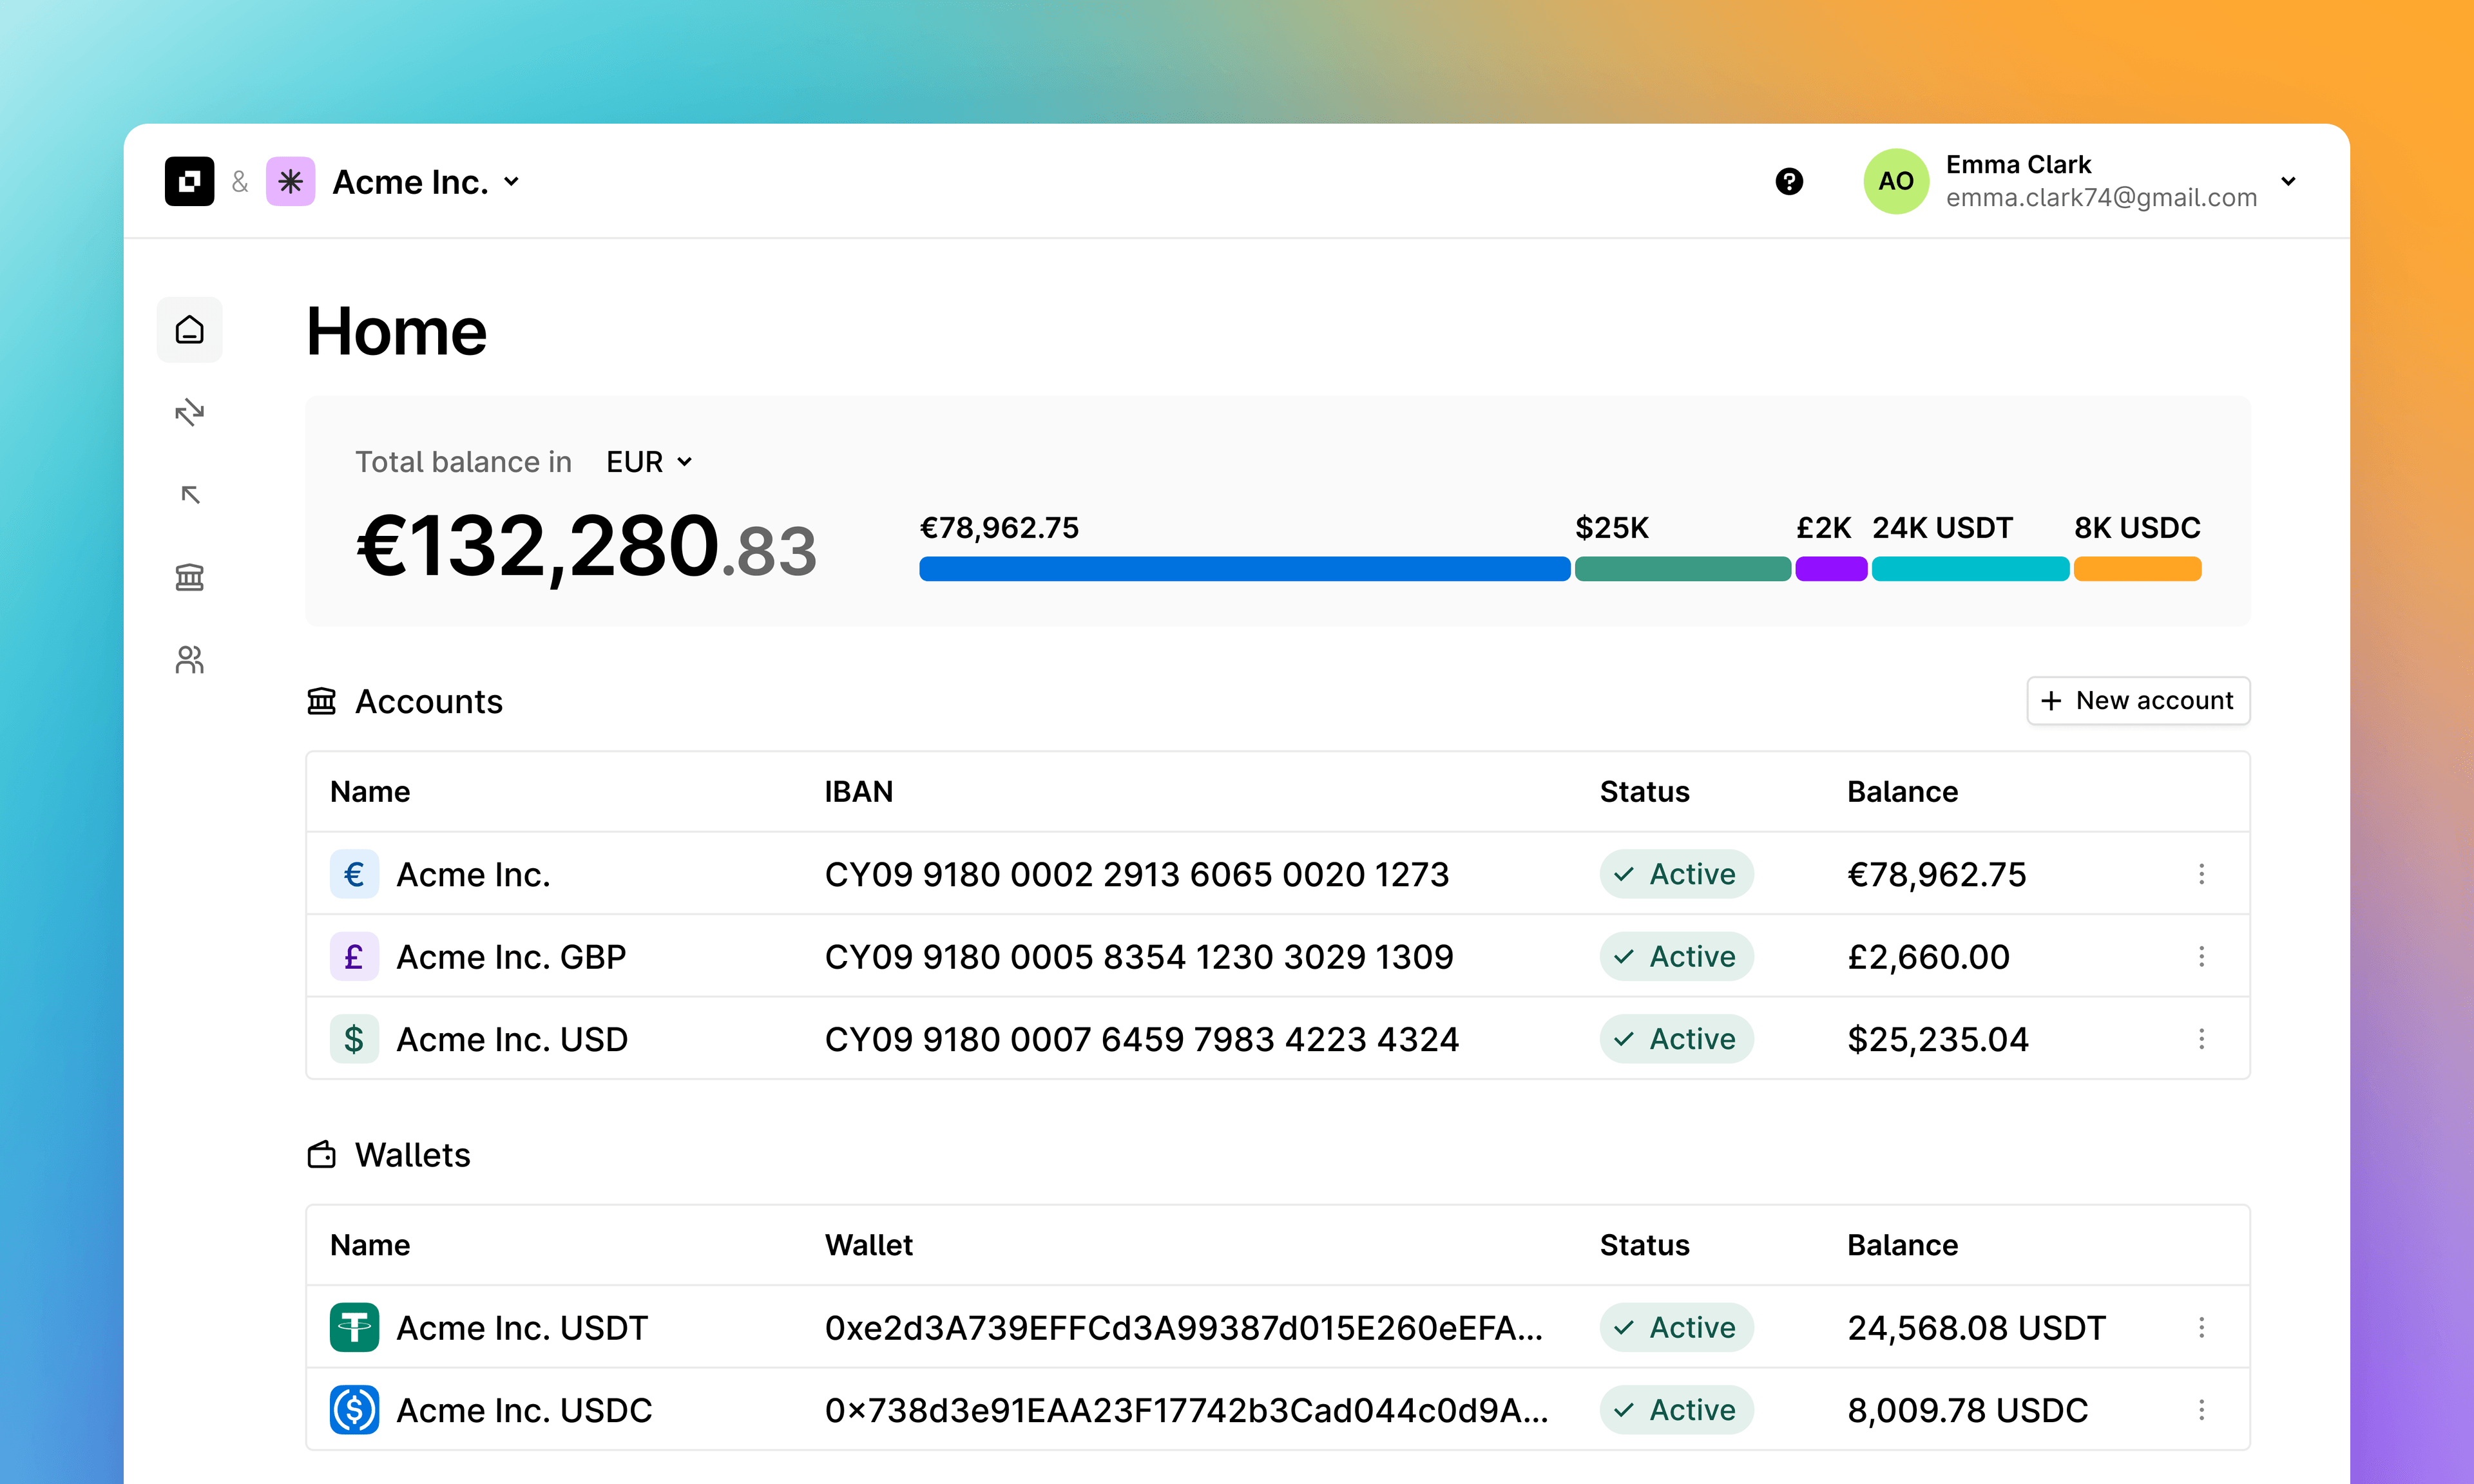2474x1484 pixels.
Task: Open the bank accounts sidebar icon
Action: pyautogui.click(x=189, y=577)
